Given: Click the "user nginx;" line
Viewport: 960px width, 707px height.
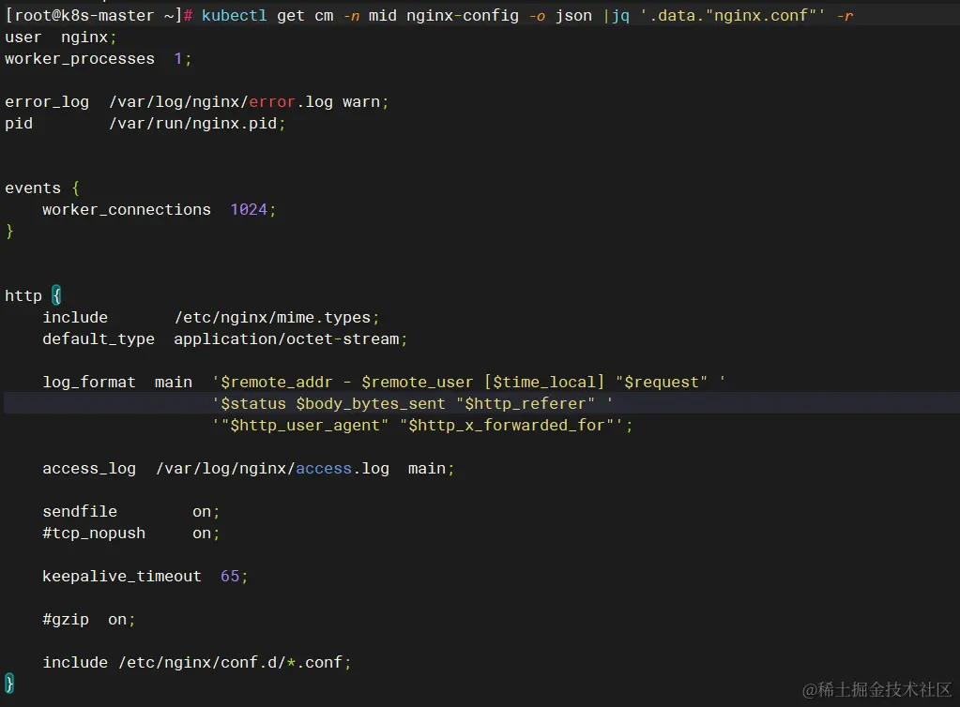Looking at the screenshot, I should point(61,38).
